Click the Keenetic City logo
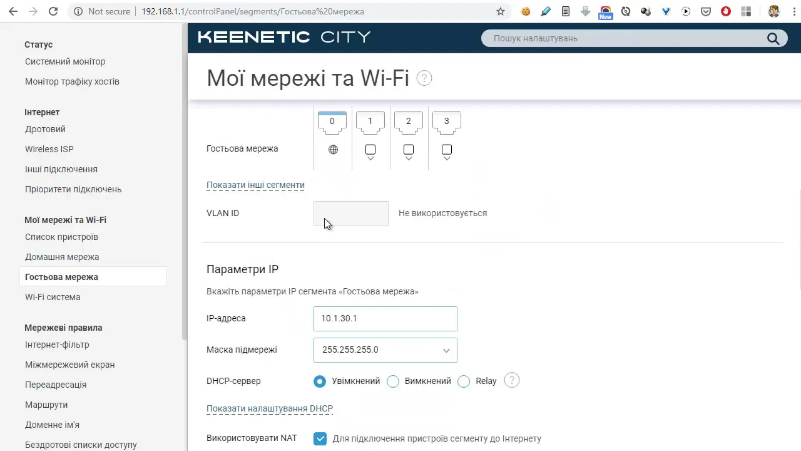 click(x=285, y=37)
